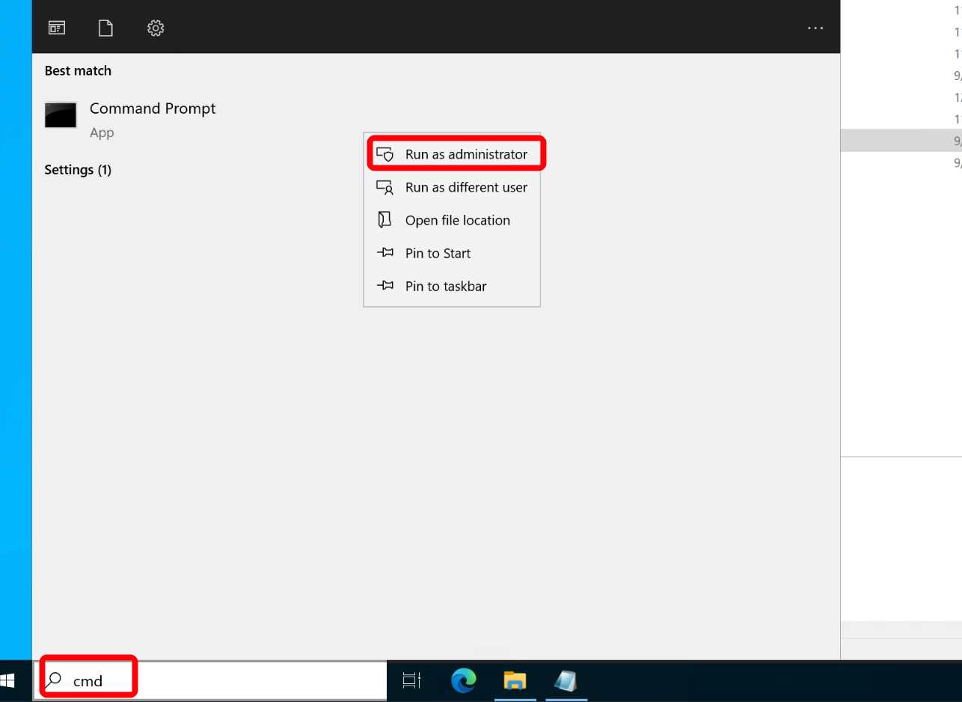Select Pin to taskbar option
The width and height of the screenshot is (962, 702).
click(x=445, y=286)
